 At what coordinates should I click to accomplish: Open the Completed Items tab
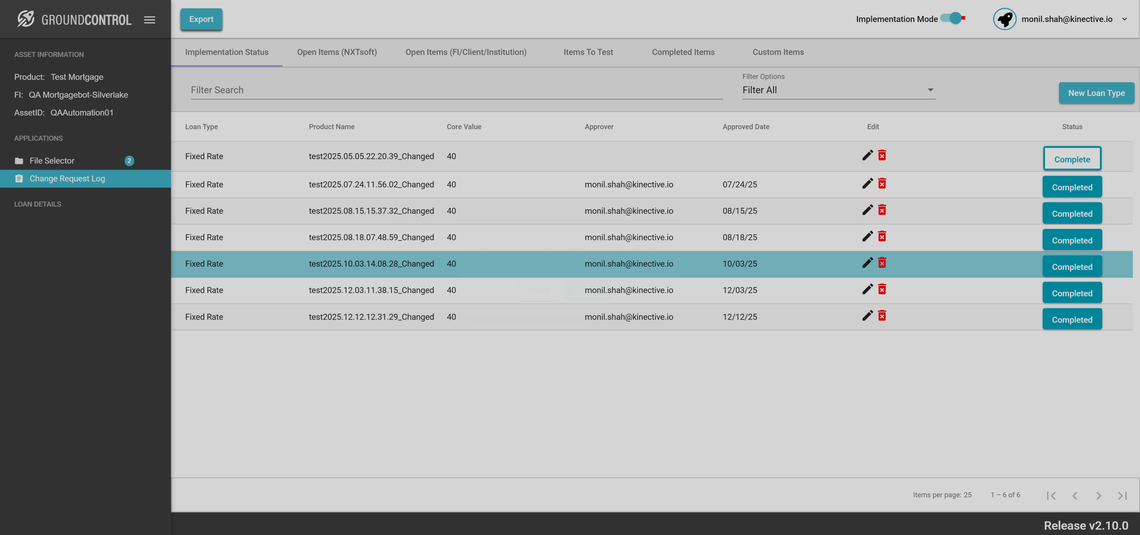coord(683,52)
